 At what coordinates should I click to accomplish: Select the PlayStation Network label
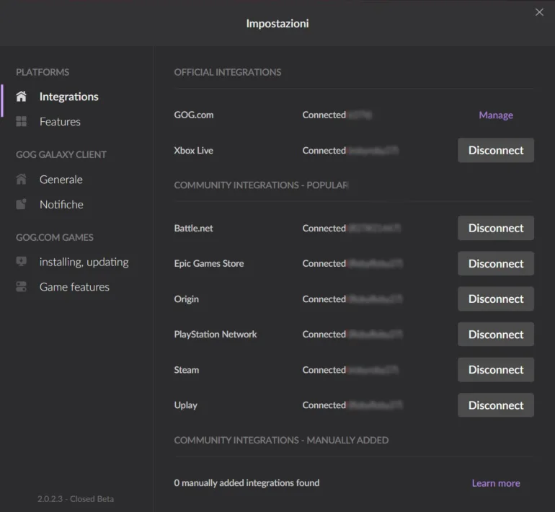click(x=216, y=335)
